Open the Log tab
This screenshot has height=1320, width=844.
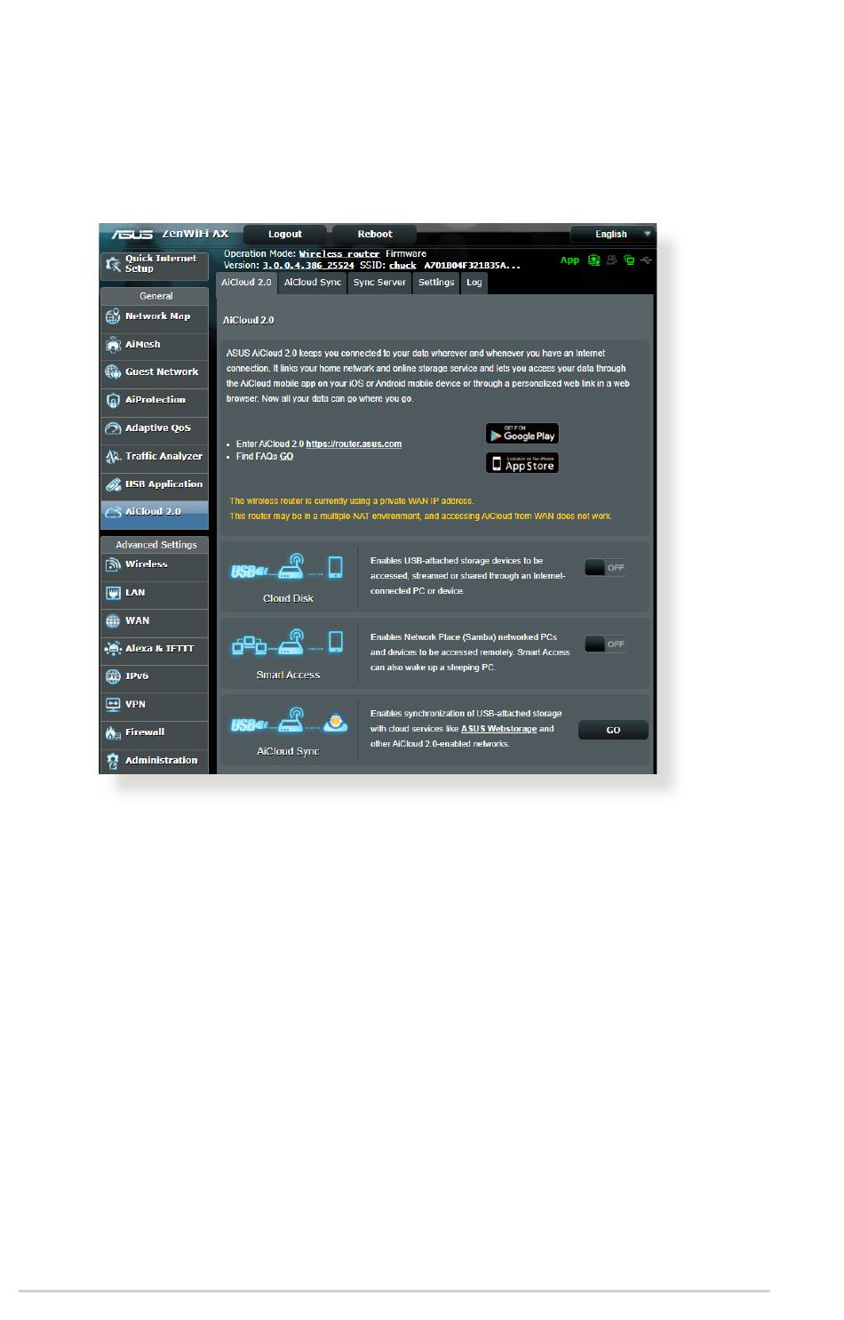pos(474,283)
